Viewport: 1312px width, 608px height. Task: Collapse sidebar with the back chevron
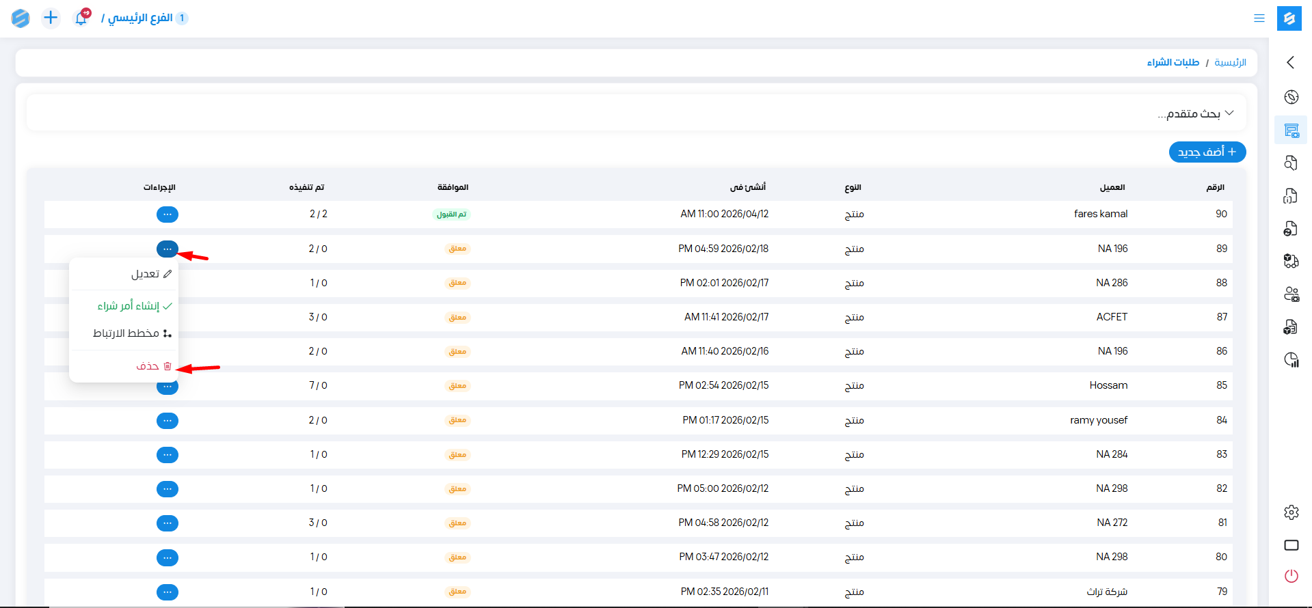pos(1290,62)
